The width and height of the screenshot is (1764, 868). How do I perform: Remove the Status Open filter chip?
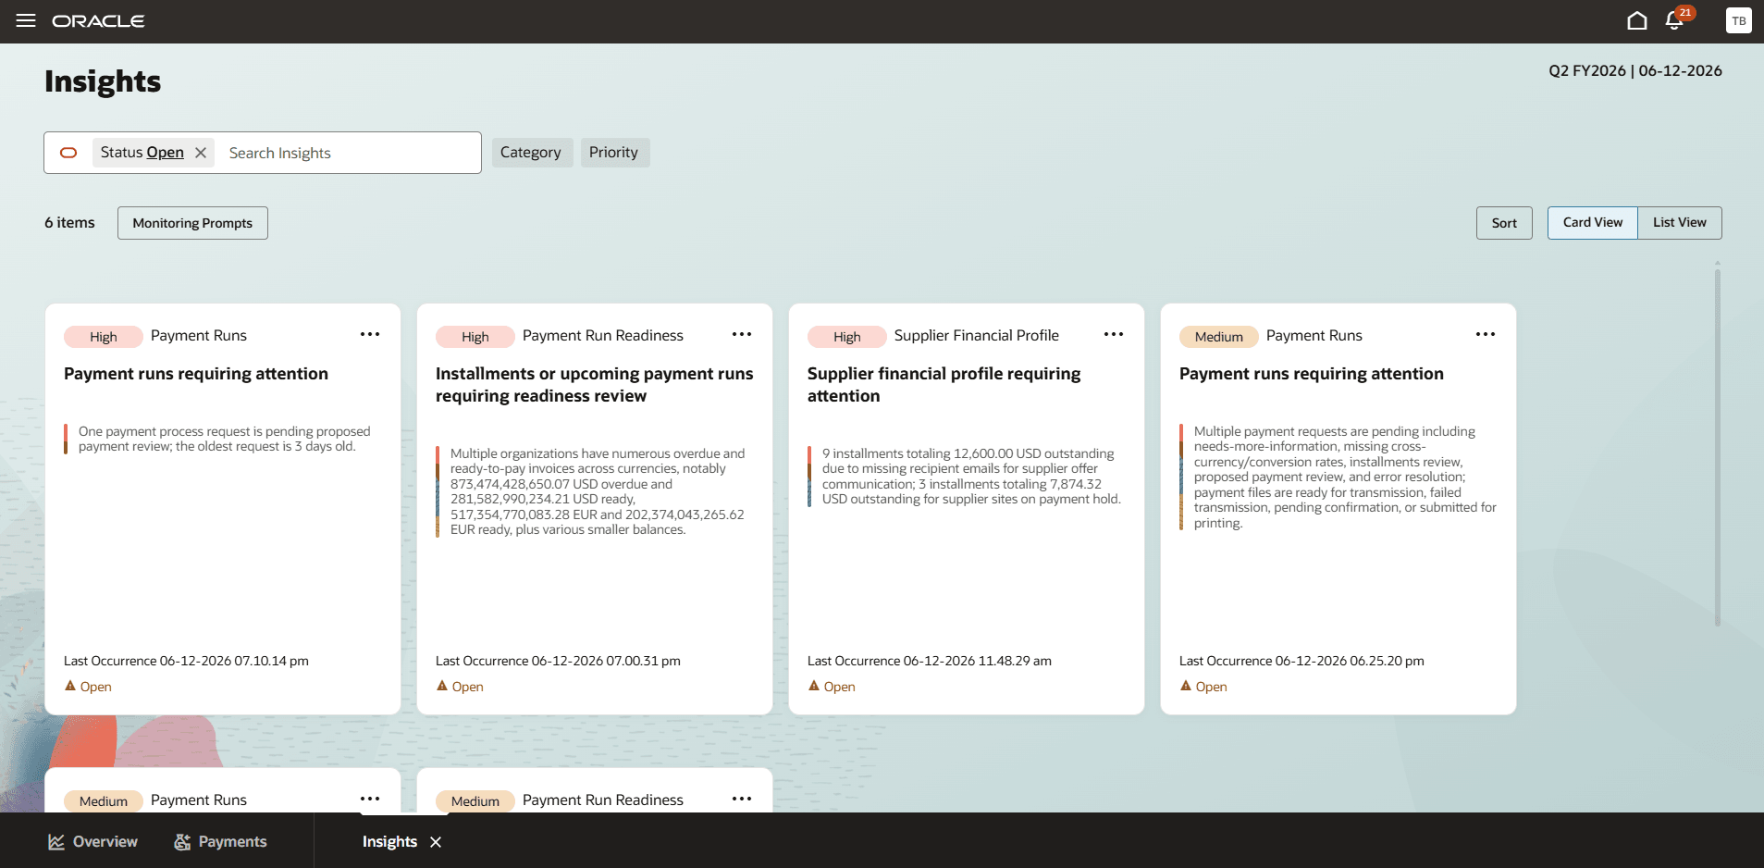201,153
